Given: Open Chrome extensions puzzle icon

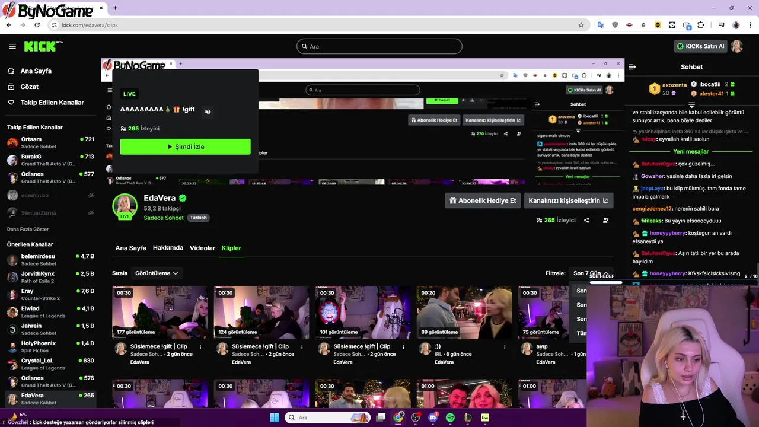Looking at the screenshot, I should [701, 25].
